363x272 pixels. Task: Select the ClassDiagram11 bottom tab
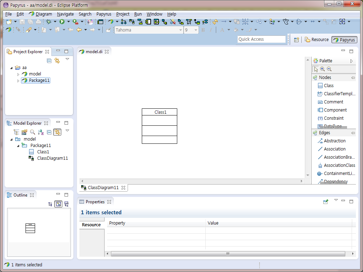(103, 188)
